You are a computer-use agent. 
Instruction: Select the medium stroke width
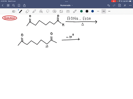click(104, 11)
